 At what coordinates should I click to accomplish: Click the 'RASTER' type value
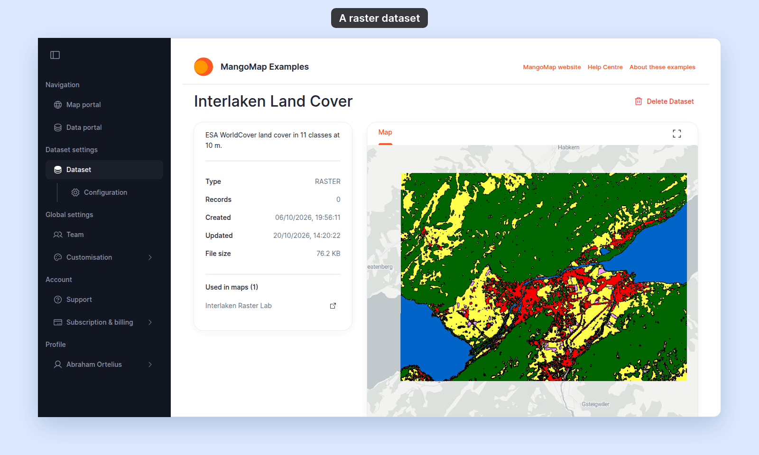click(328, 182)
